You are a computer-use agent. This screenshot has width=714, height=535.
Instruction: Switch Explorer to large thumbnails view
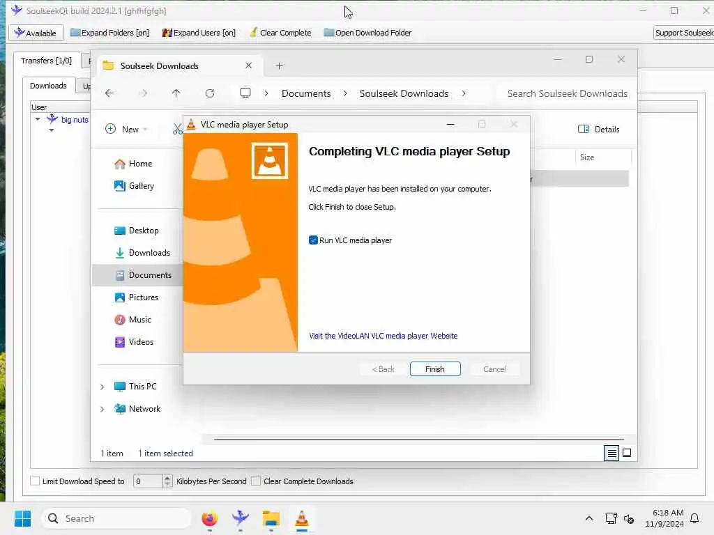(x=627, y=453)
